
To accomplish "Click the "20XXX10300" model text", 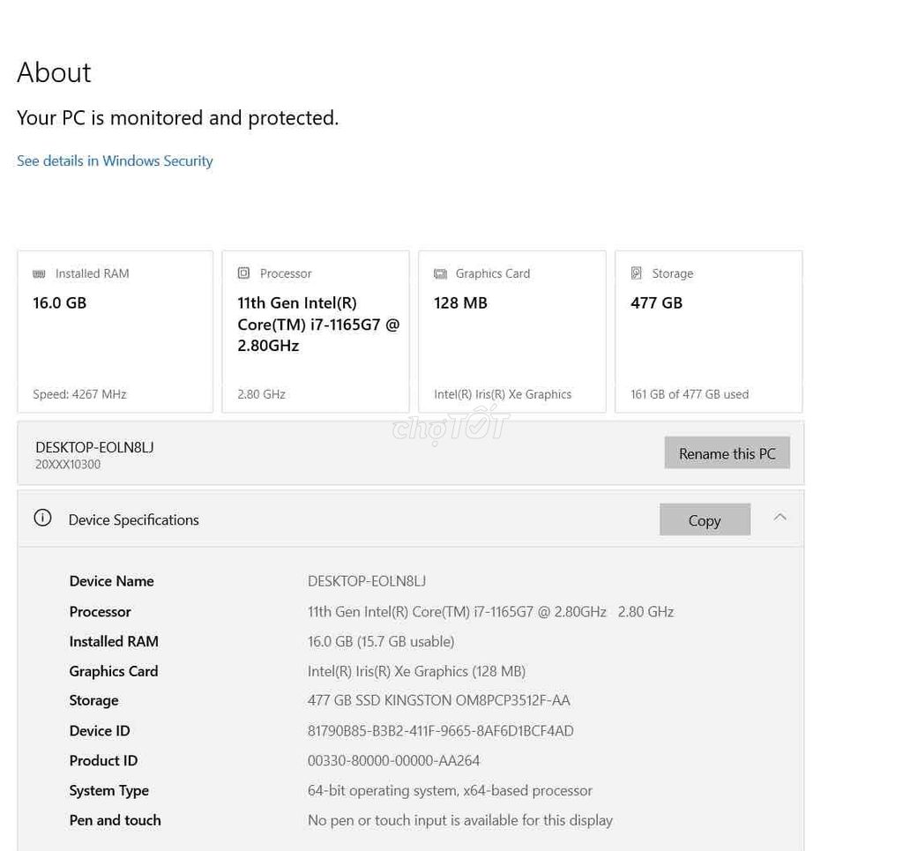I will 68,465.
